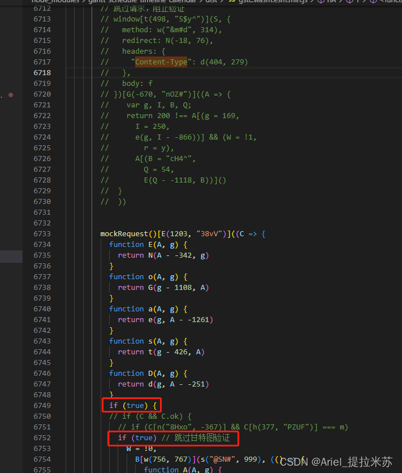402x473 pixels.
Task: Click line number 6733 in the gutter
Action: pyautogui.click(x=42, y=234)
